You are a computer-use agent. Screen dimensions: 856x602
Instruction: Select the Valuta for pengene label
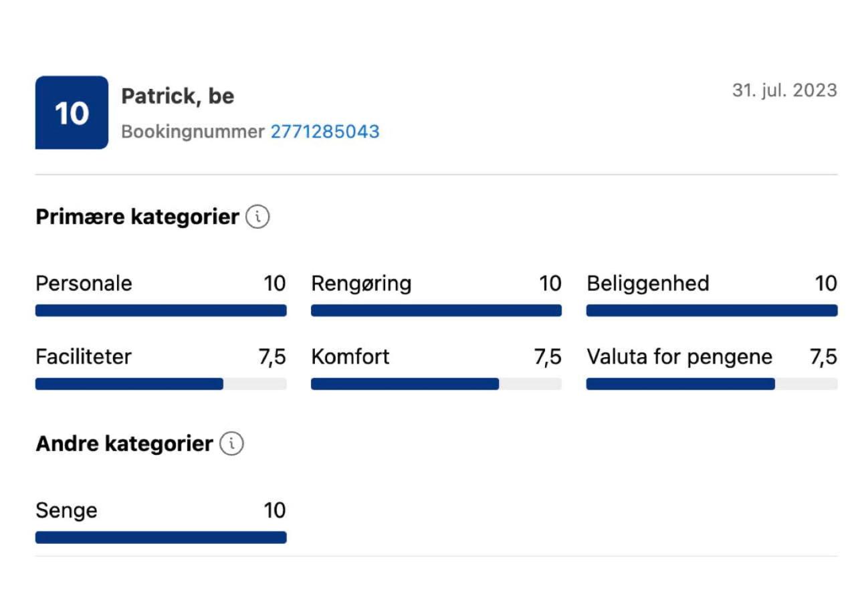click(679, 357)
